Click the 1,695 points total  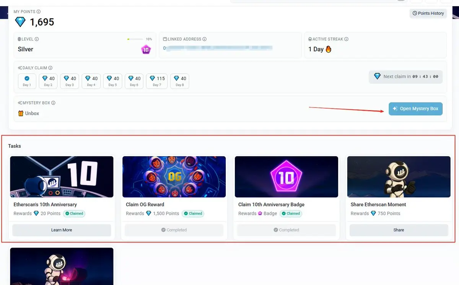(x=42, y=22)
